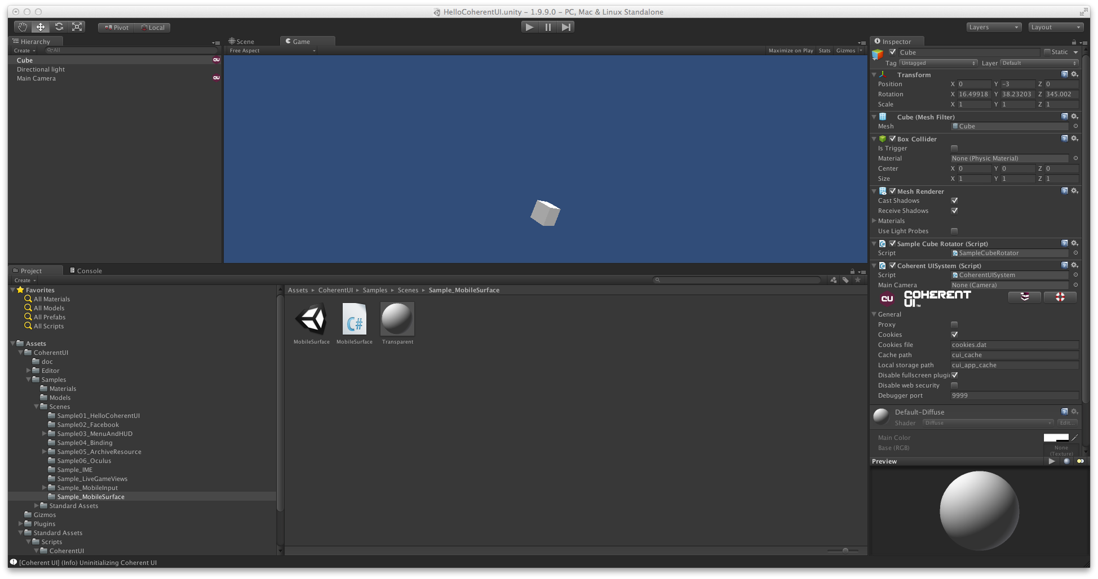Screen dimensions: 1098x579
Task: Open Mesh Renderer gear settings
Action: click(x=1074, y=191)
